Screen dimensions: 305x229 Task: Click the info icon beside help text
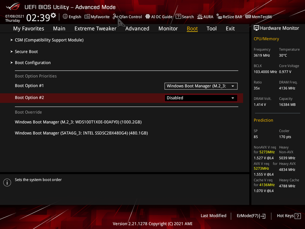pyautogui.click(x=7, y=182)
